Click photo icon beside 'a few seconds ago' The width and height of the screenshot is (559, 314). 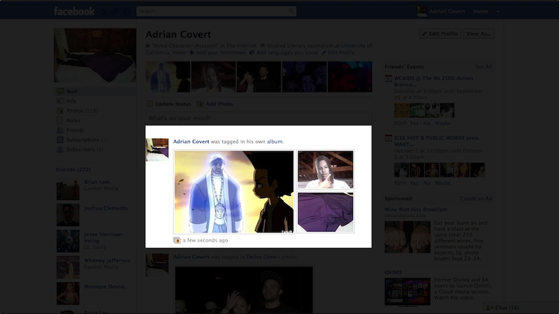(177, 240)
